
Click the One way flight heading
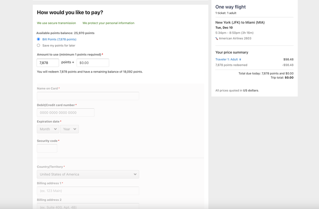point(231,7)
